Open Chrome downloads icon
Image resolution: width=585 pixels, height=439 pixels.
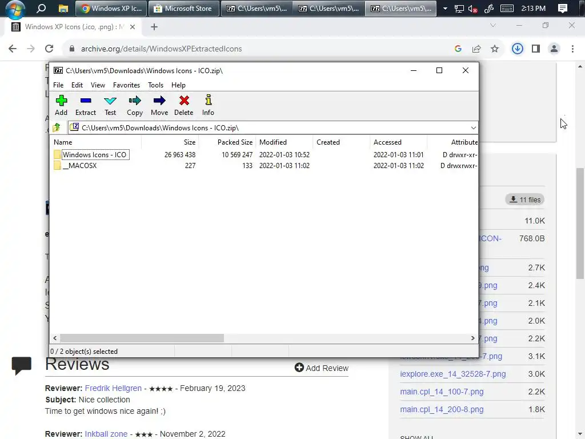pyautogui.click(x=518, y=49)
